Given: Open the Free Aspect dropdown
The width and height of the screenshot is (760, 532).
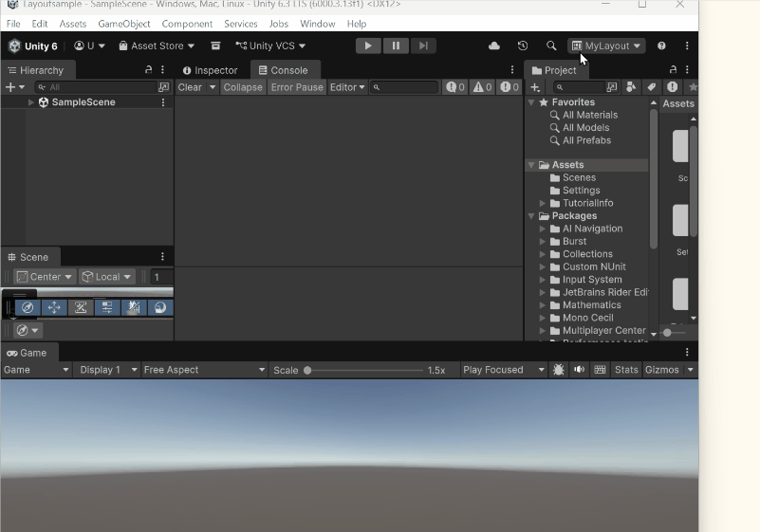Looking at the screenshot, I should click(203, 370).
